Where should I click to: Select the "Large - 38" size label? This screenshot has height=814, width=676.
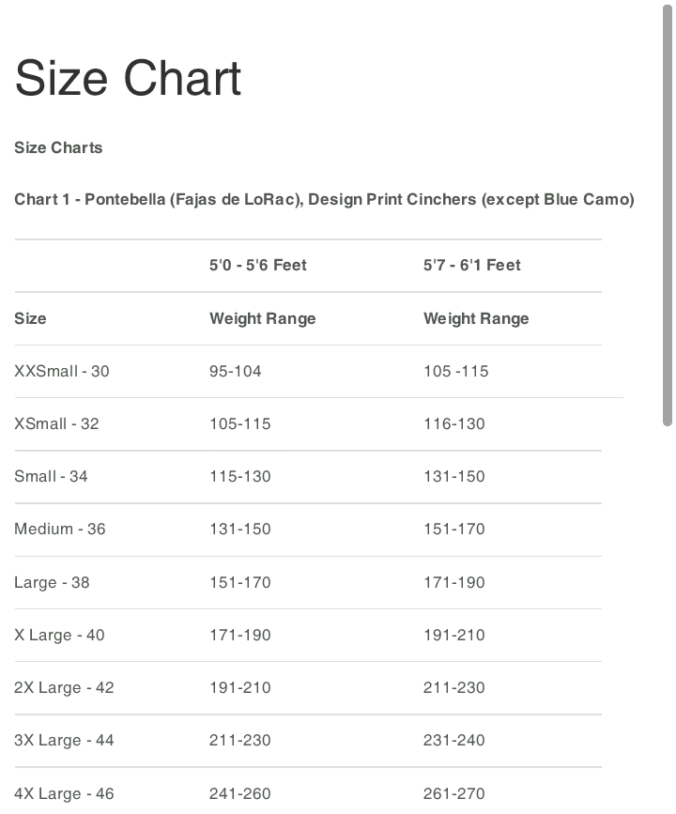(x=52, y=582)
